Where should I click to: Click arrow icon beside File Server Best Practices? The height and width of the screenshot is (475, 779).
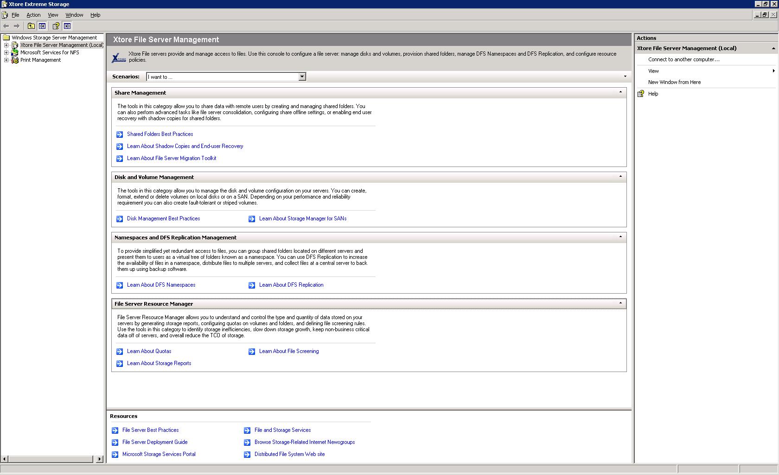click(x=115, y=430)
